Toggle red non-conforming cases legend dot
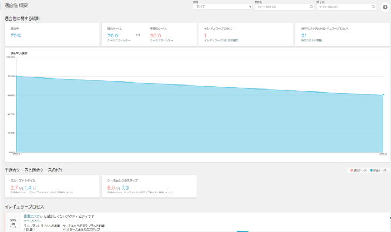The width and height of the screenshot is (391, 232). coord(352,170)
